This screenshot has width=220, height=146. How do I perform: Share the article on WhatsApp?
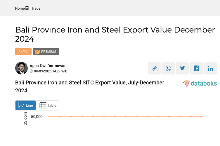click(168, 68)
